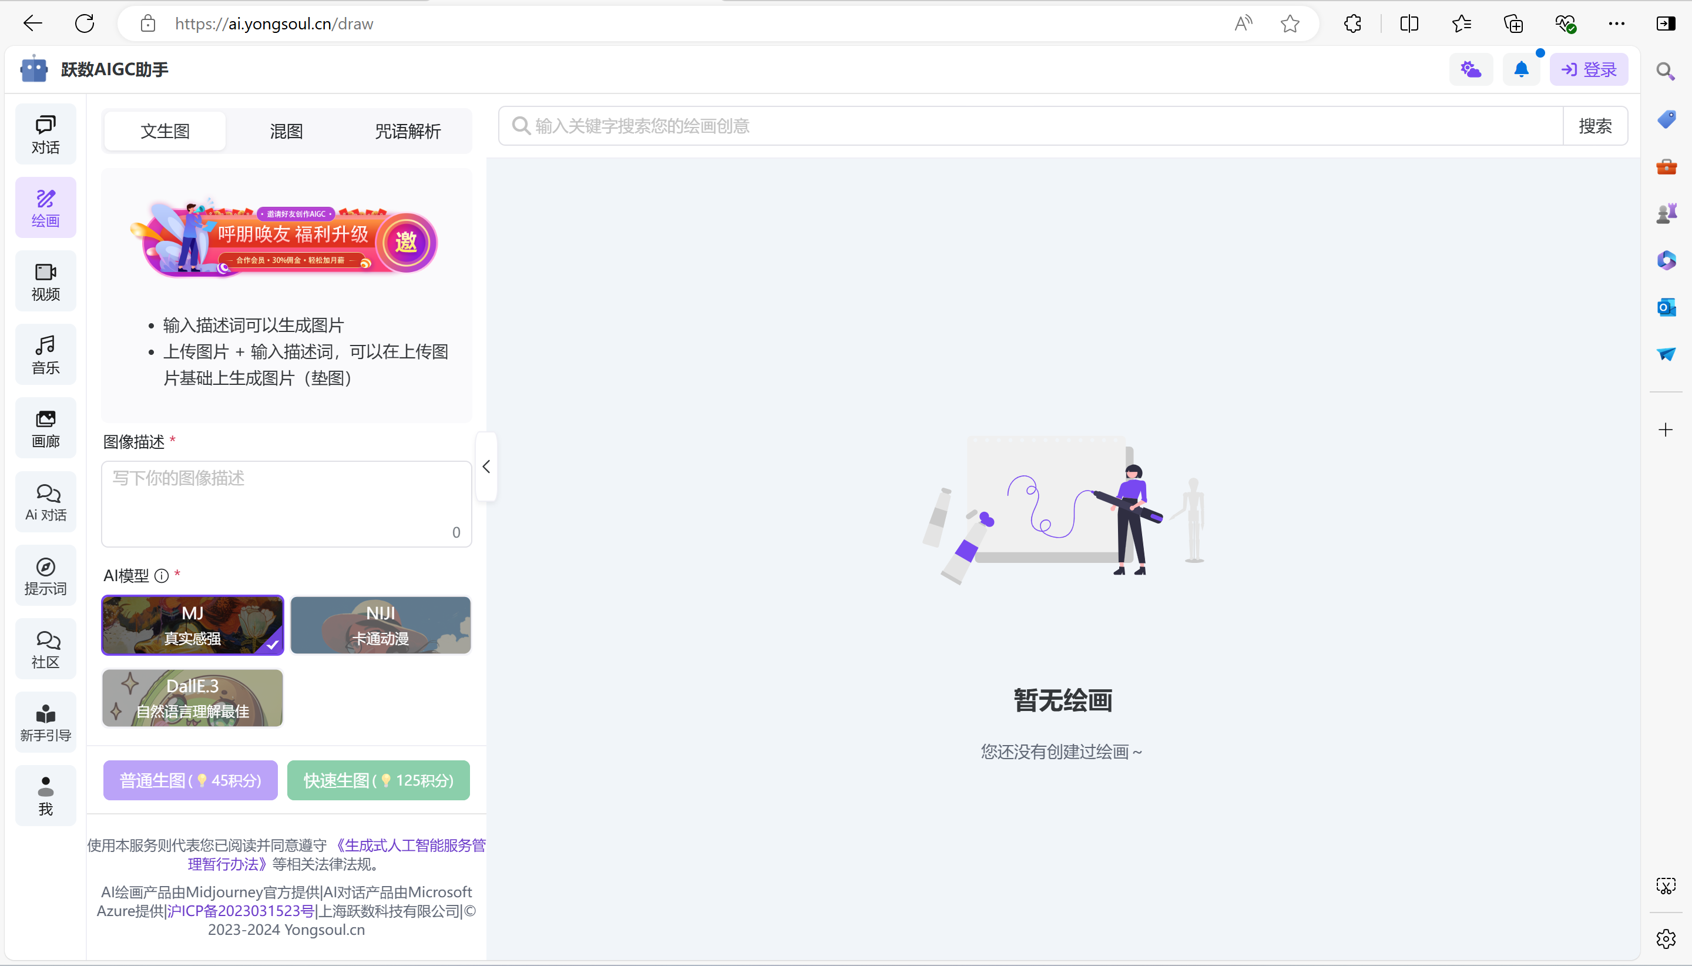Click the AI模型 info circle icon
Viewport: 1692px width, 966px height.
pyautogui.click(x=161, y=576)
